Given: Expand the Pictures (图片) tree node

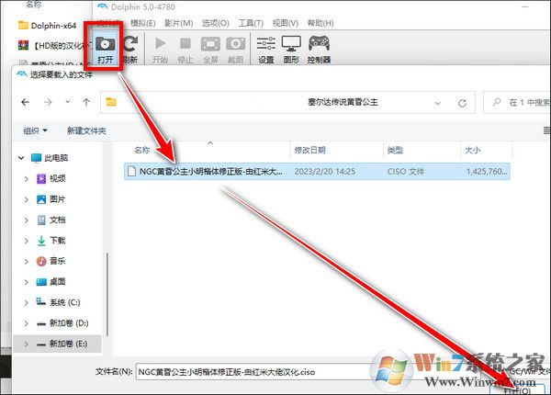Looking at the screenshot, I should (26, 199).
